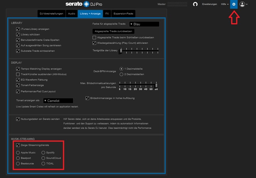
Task: Enable Abgespielte Tracks beim Schließen zurücksetzen
Action: tap(94, 38)
